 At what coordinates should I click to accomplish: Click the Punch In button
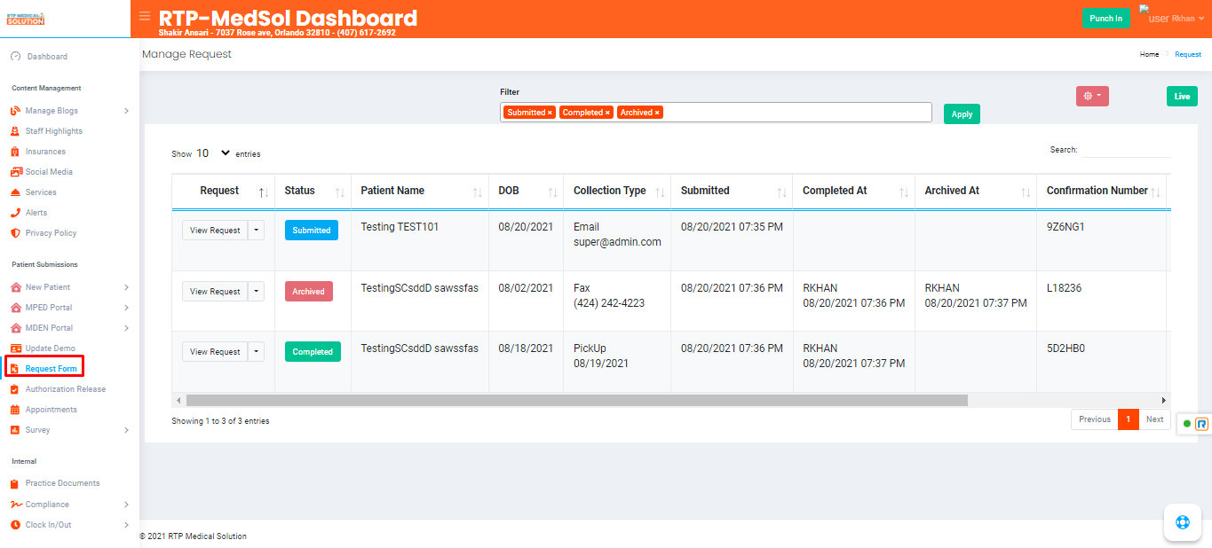(1106, 18)
